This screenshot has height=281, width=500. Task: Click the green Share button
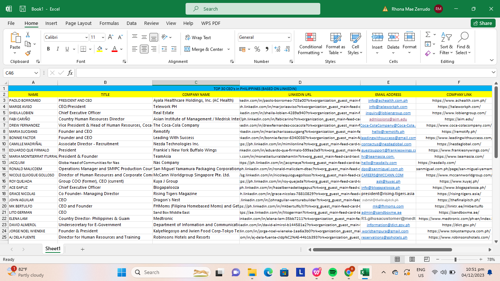click(483, 23)
